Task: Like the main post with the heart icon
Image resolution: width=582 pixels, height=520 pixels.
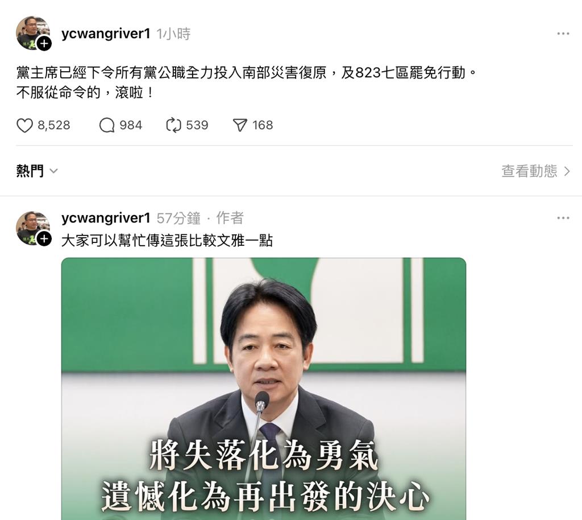Action: 24,125
